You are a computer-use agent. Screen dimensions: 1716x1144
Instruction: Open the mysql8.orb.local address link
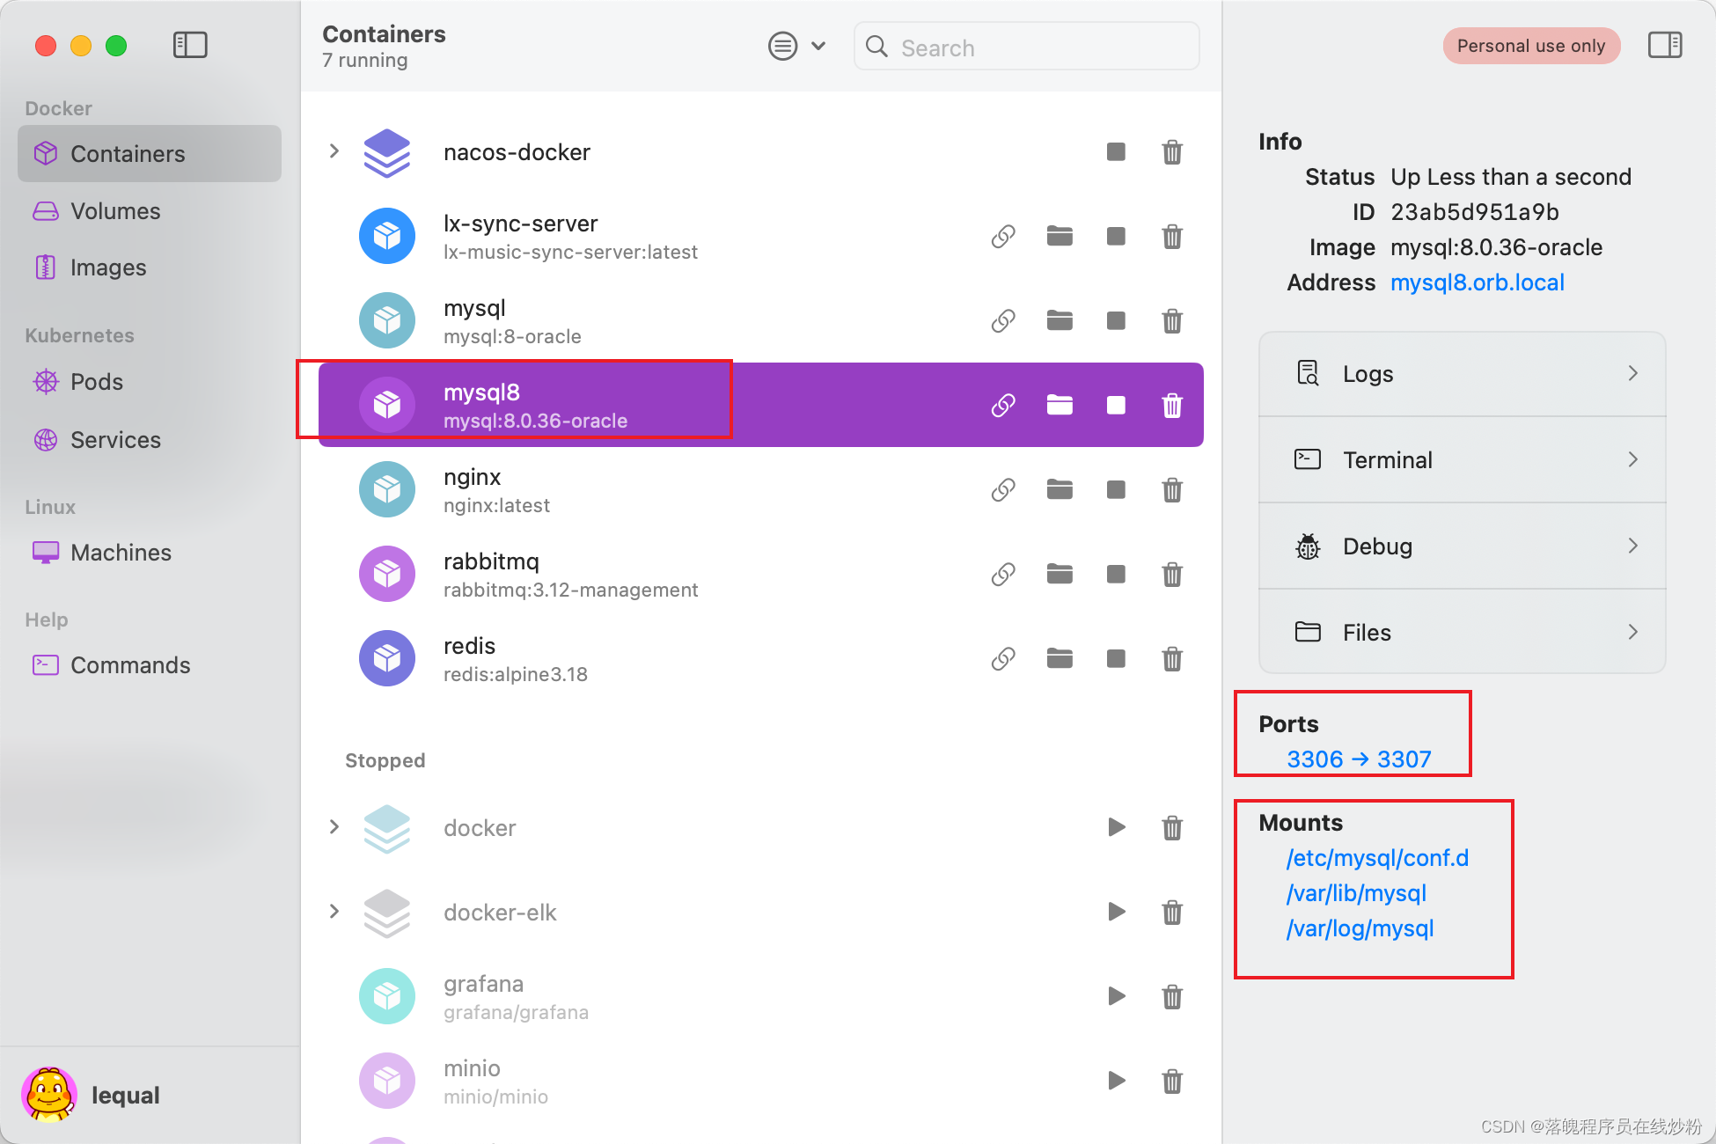1477,282
